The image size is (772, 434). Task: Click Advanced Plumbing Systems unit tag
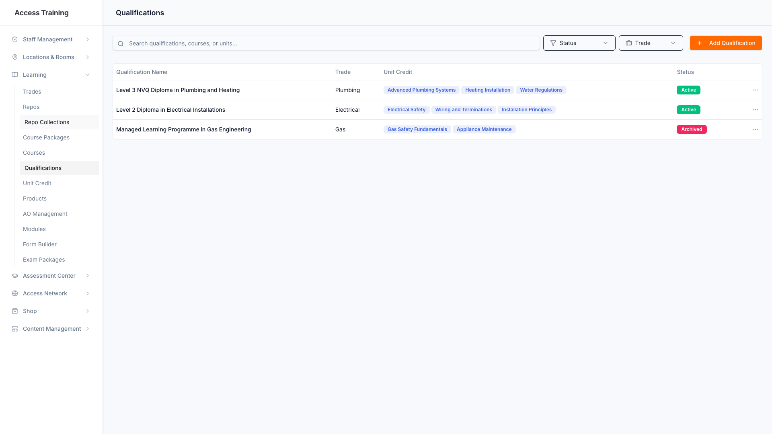pos(421,90)
